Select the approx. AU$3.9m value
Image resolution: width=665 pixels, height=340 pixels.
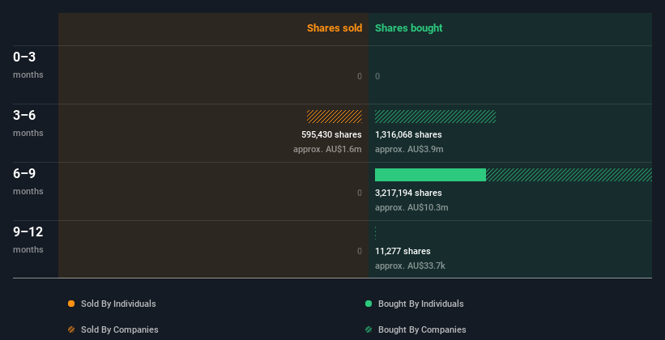409,149
